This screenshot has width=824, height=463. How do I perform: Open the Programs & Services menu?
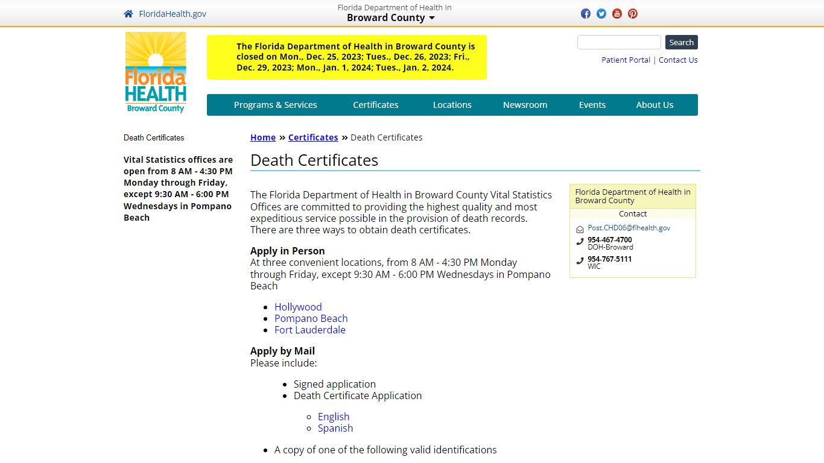click(x=275, y=105)
